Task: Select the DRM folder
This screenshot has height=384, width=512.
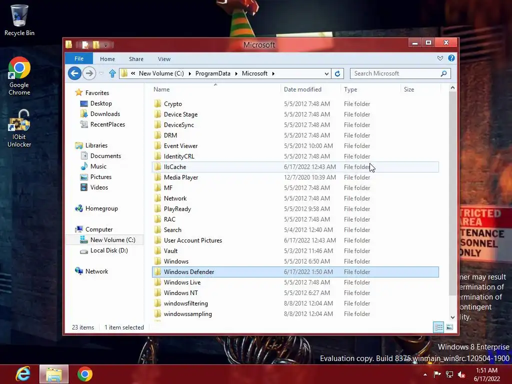Action: (x=295, y=135)
